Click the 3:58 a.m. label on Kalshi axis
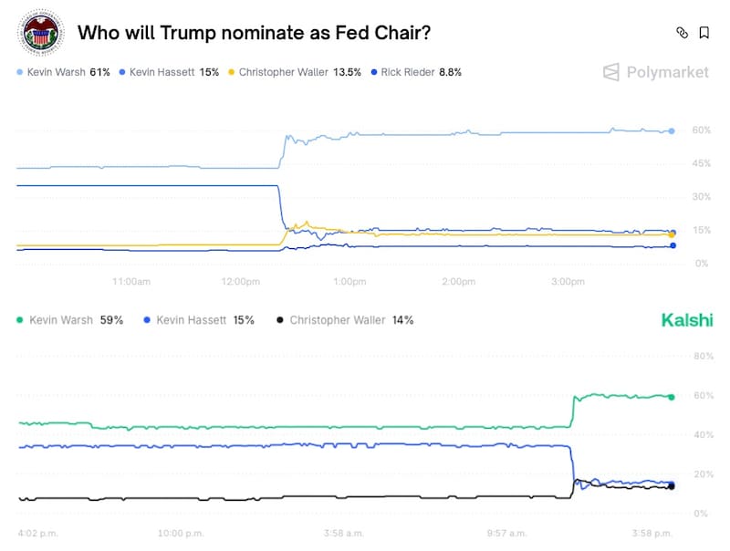This screenshot has height=551, width=730. [x=342, y=533]
